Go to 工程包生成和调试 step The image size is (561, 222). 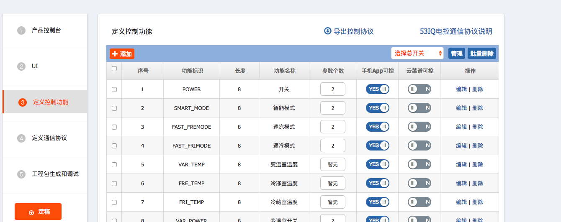[55, 174]
